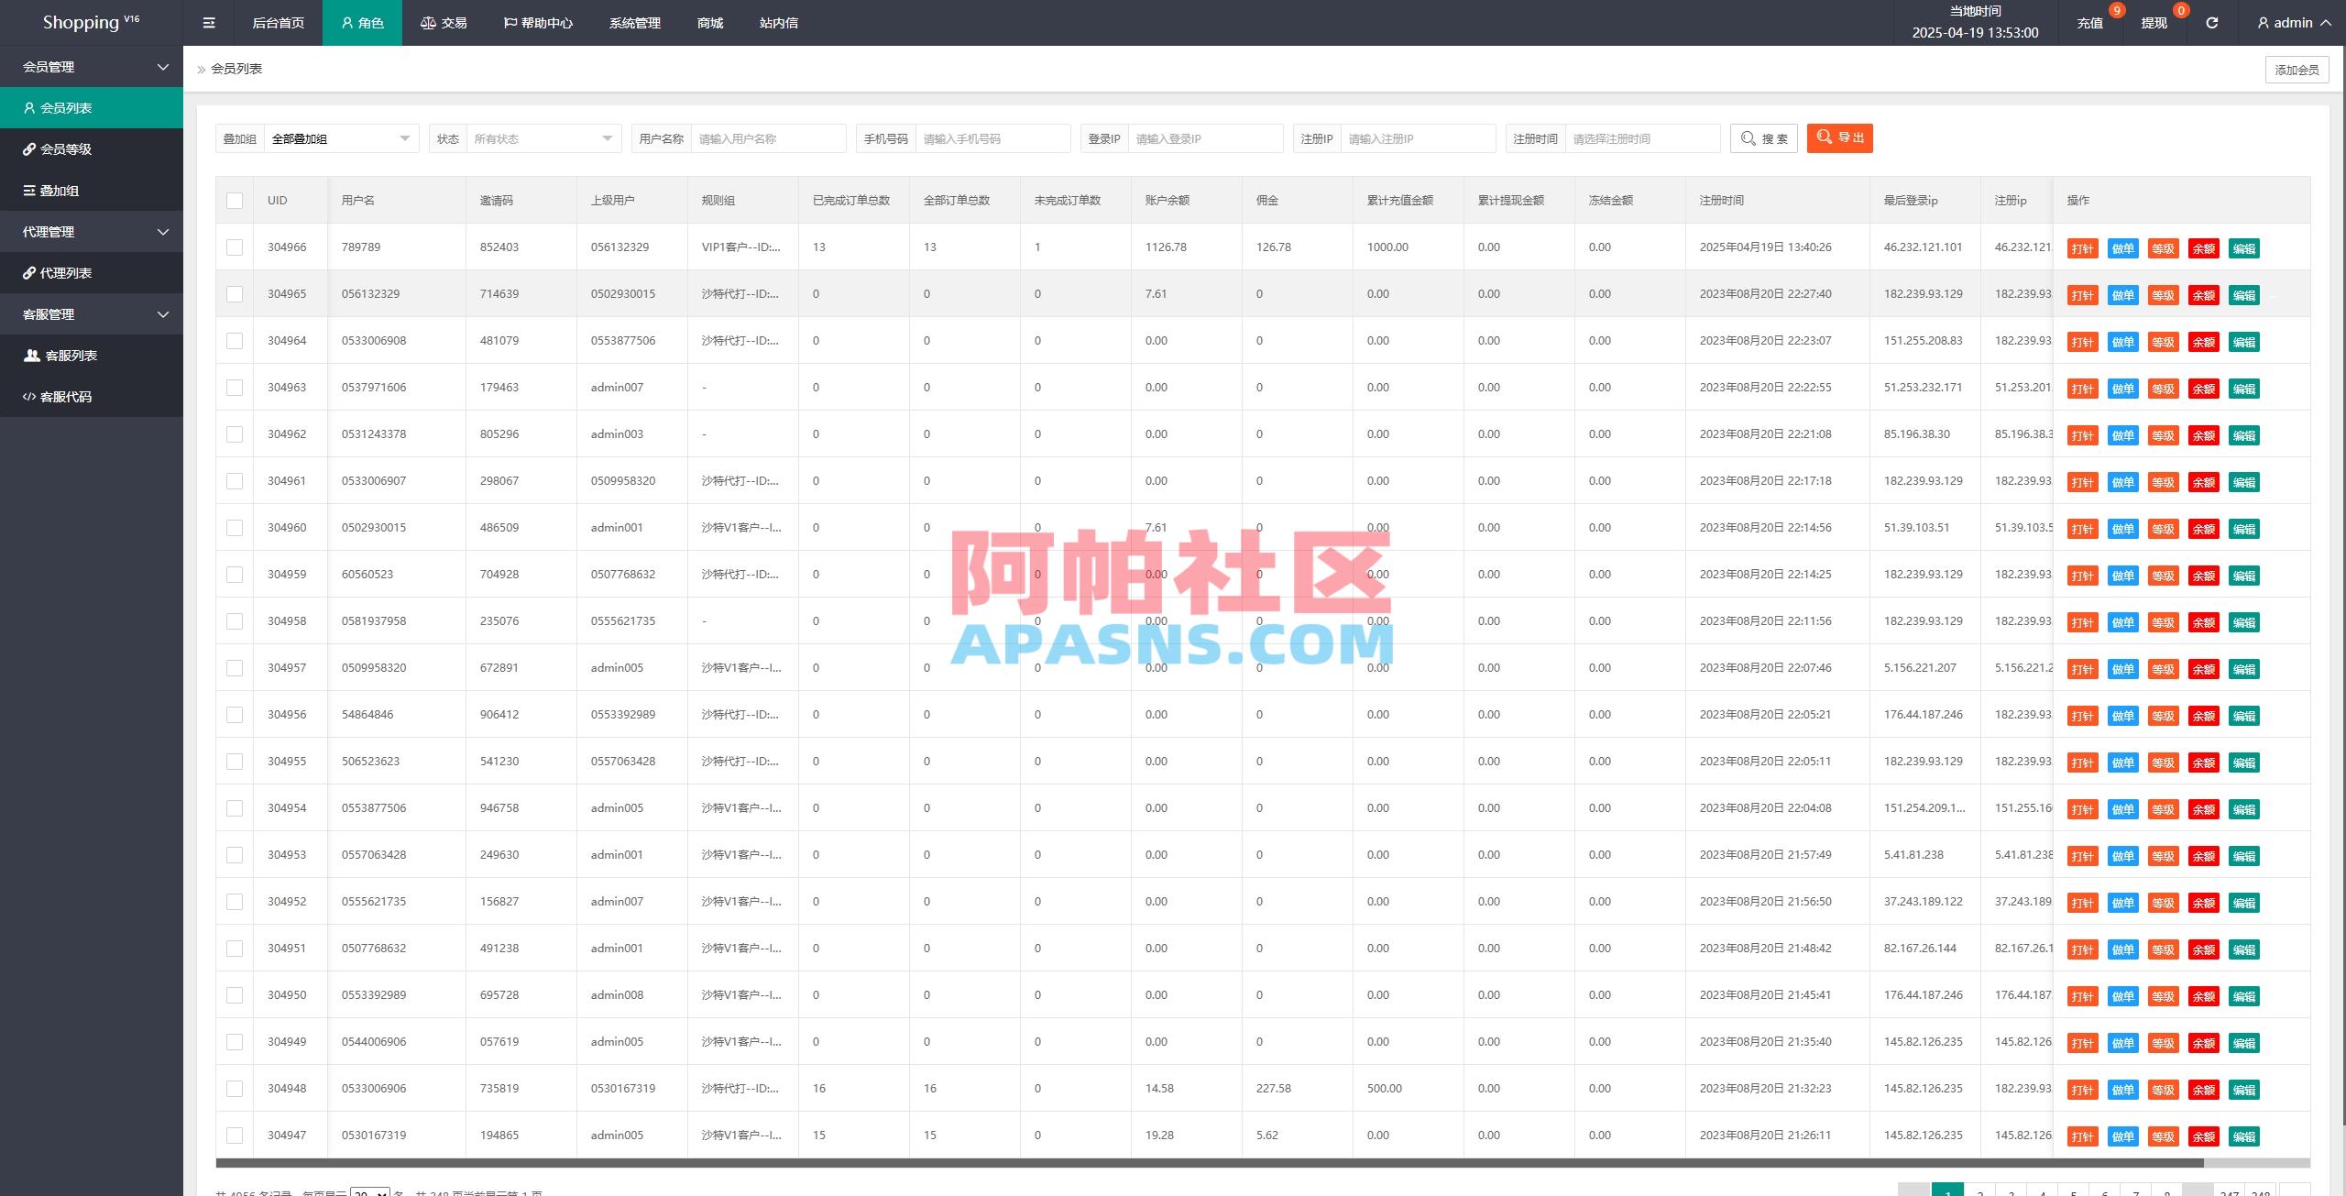This screenshot has width=2346, height=1196.
Task: Click the sidebar collapse hamburger icon
Action: click(208, 22)
